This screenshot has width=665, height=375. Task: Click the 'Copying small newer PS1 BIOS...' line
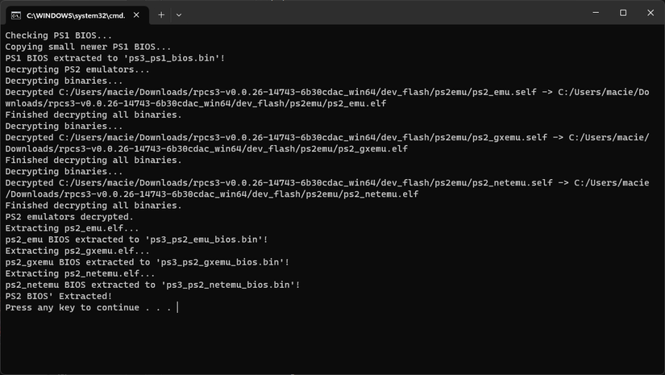point(88,47)
